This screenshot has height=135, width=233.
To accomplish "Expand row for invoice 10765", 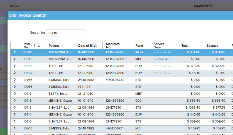I will 14,87.
